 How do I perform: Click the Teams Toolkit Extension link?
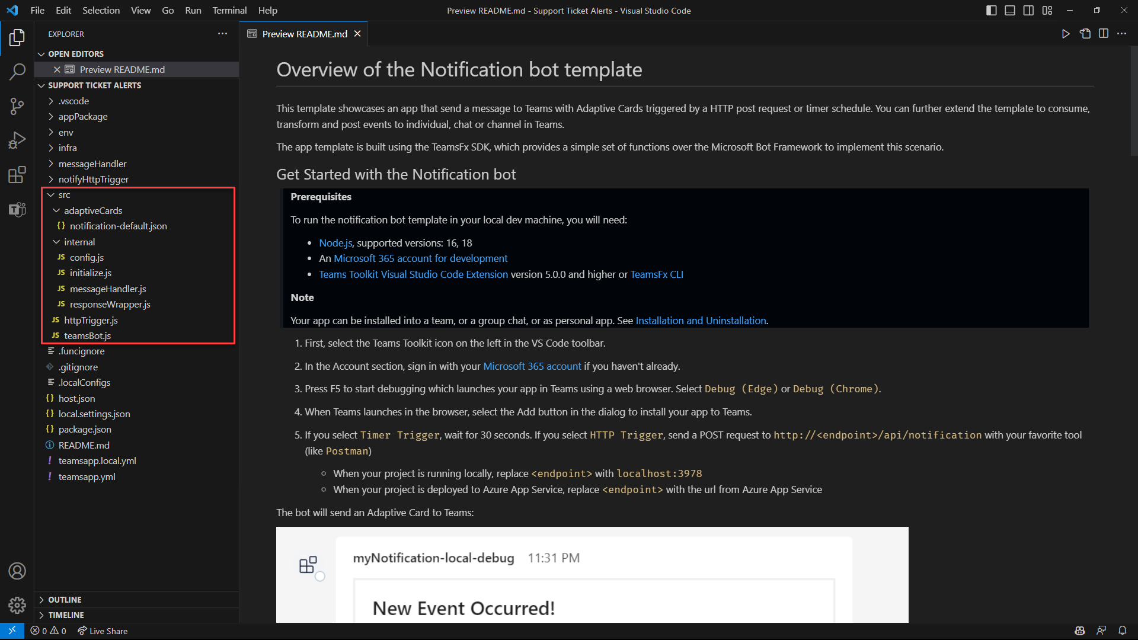(414, 274)
